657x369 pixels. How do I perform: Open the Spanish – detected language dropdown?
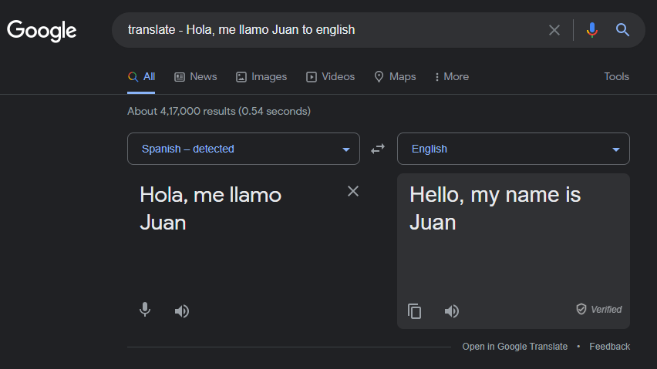click(x=244, y=149)
